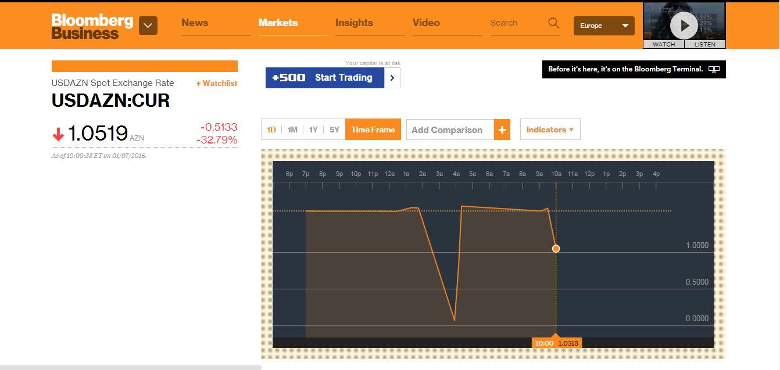Viewport: 780px width, 370px height.
Task: Click the Time Frame button
Action: tap(373, 130)
